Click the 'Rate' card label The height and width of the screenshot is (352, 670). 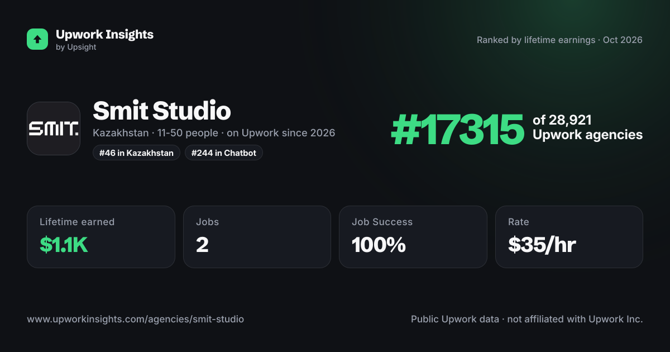(x=518, y=222)
